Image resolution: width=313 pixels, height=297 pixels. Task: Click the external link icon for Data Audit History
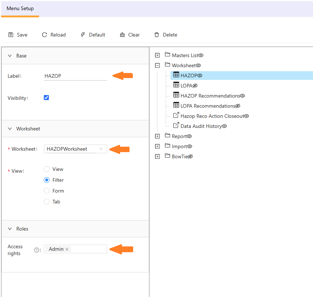coord(176,126)
